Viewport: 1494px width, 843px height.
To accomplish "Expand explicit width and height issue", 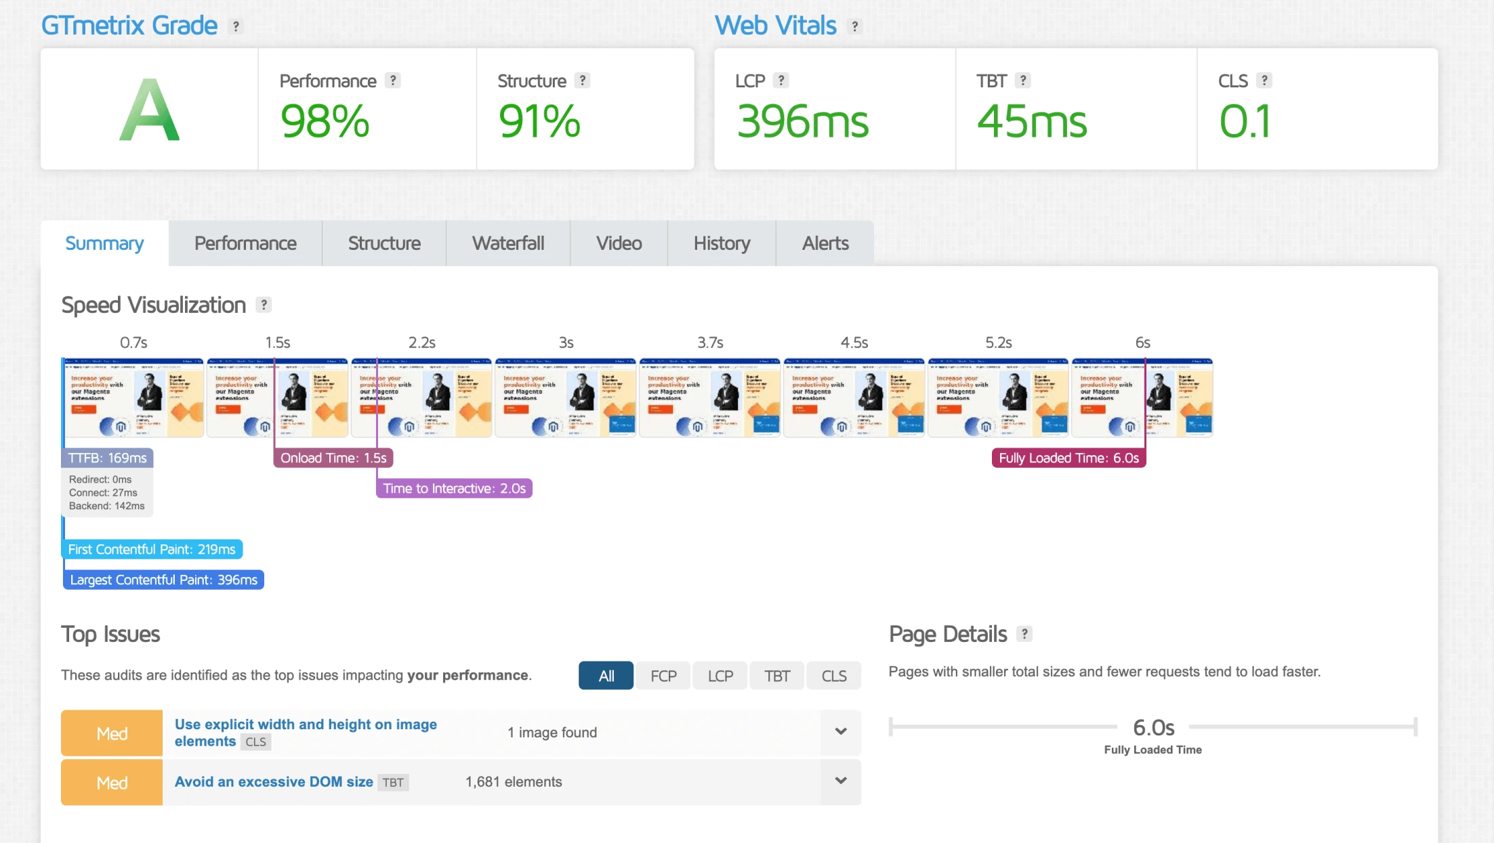I will tap(841, 732).
